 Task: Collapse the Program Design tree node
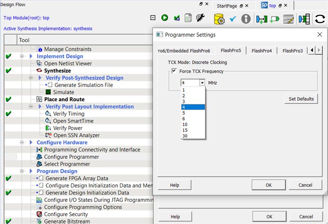(x=23, y=171)
